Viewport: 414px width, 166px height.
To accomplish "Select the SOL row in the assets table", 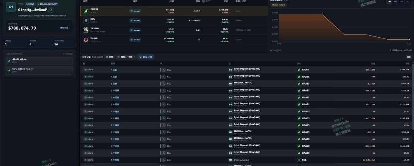I will [x=174, y=20].
